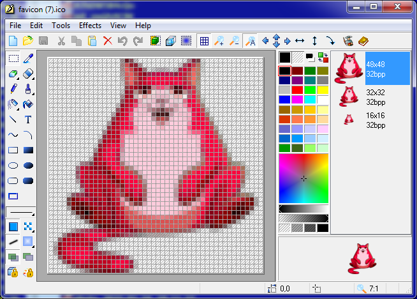
Task: Toggle the pixel grid button
Action: (204, 41)
